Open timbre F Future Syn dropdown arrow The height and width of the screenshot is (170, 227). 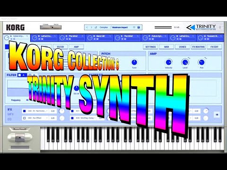click(166, 36)
